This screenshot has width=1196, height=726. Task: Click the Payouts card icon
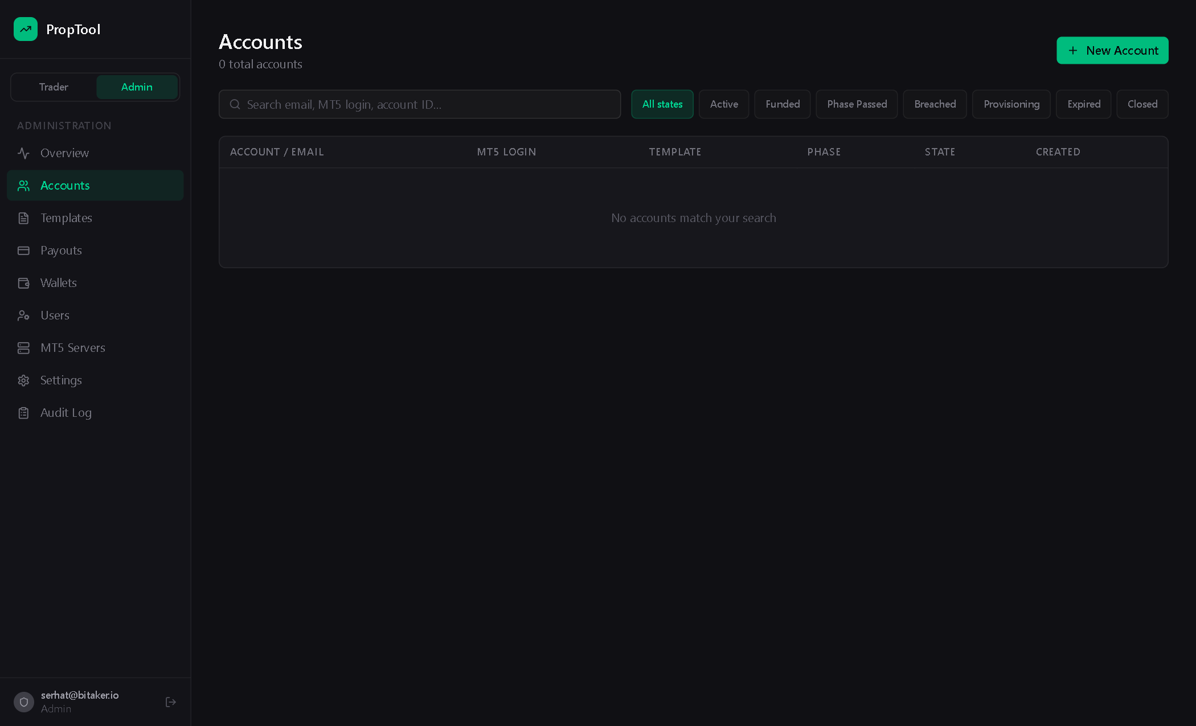point(23,251)
